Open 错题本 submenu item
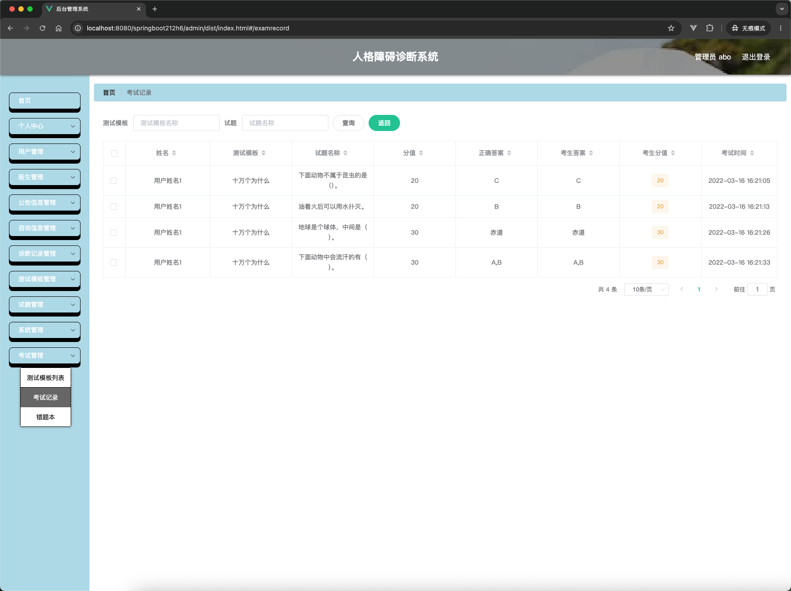 pyautogui.click(x=46, y=417)
